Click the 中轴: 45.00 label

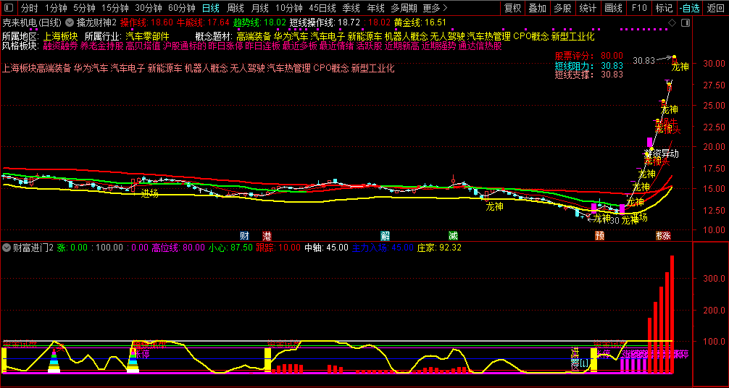326,248
